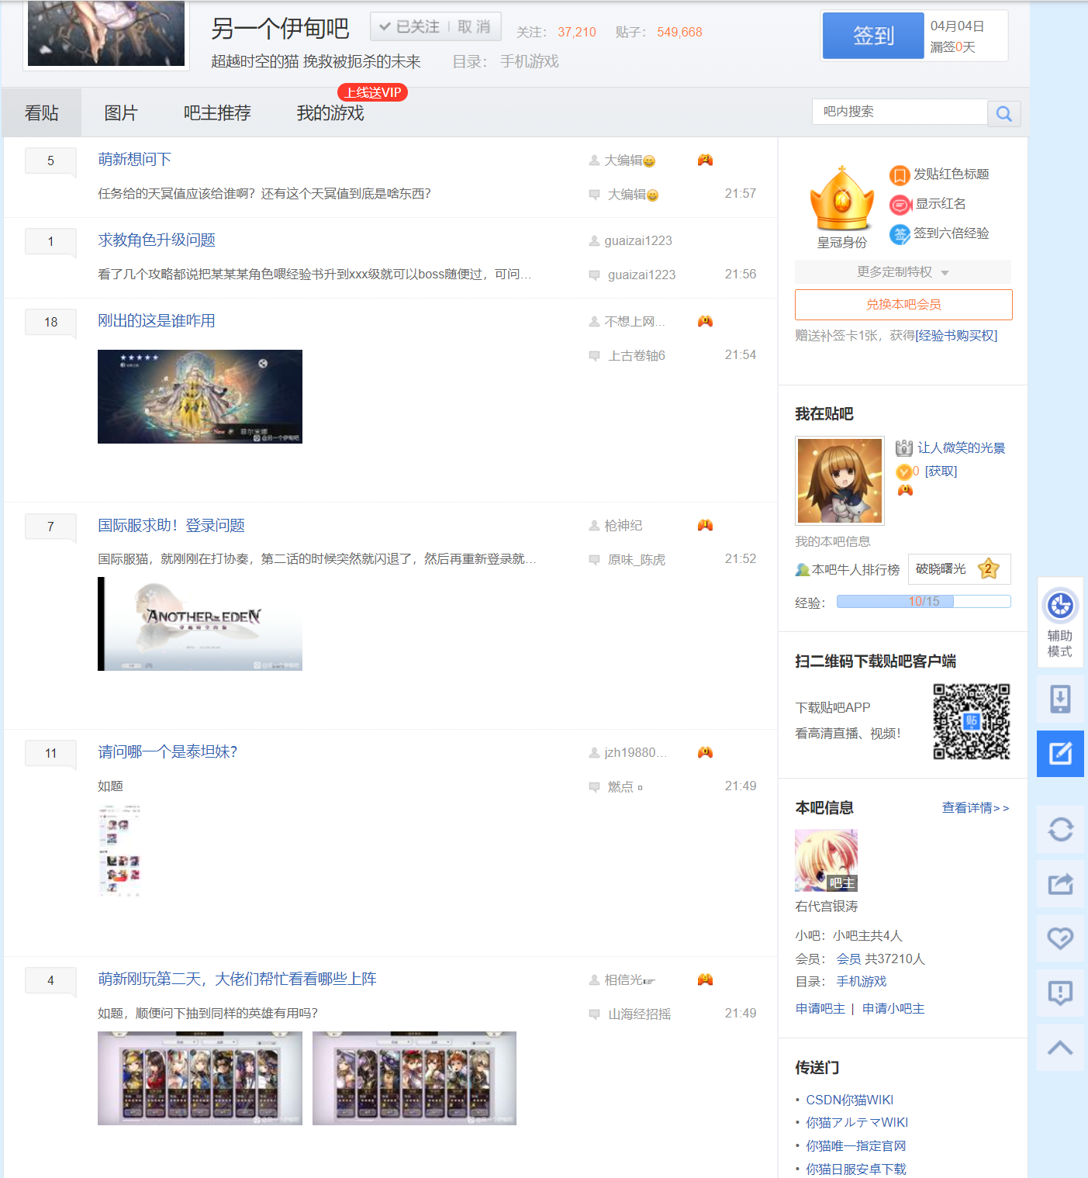Click the six-times sign-in experience icon
This screenshot has width=1088, height=1178.
tap(900, 234)
